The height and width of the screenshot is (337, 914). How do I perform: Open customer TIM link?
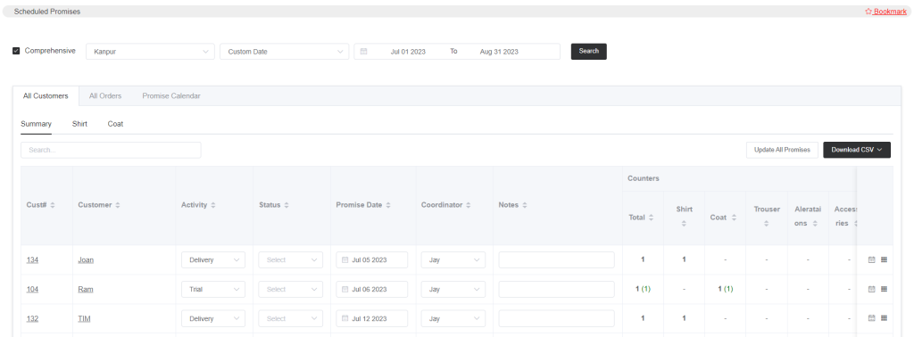coord(84,318)
